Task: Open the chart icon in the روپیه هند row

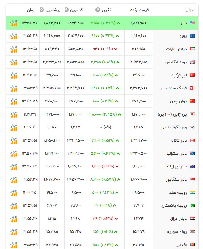Action: pos(13,193)
